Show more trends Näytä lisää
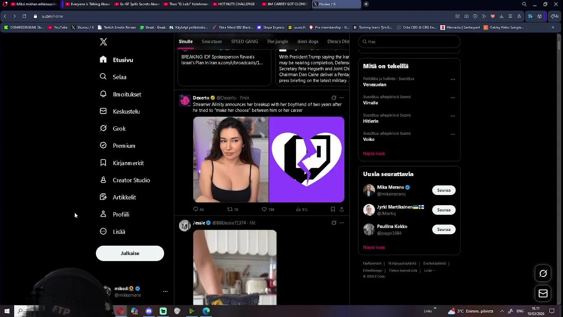Viewport: 563px width, 317px height. [x=374, y=154]
